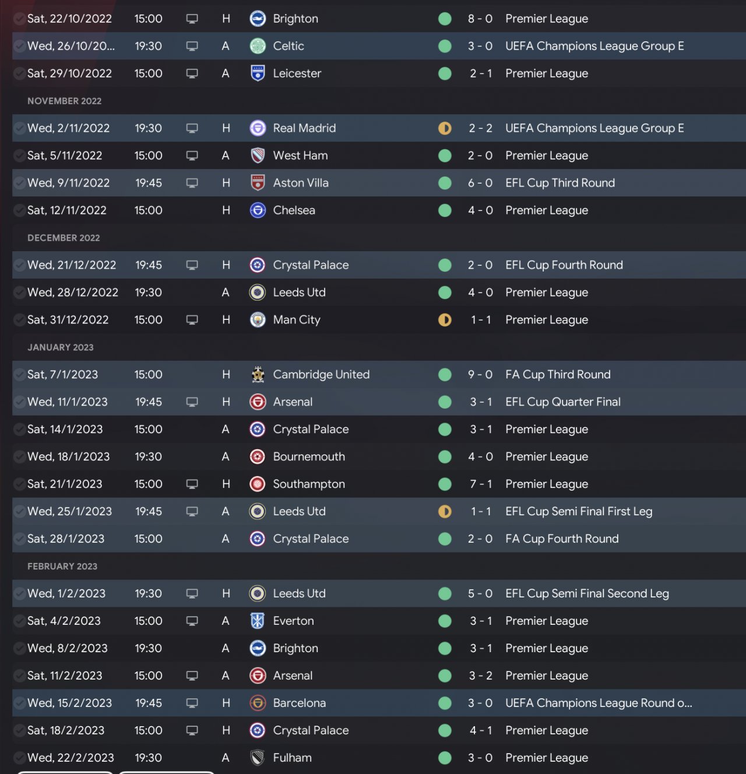Click the Everton club crest
The height and width of the screenshot is (774, 746).
tap(258, 621)
